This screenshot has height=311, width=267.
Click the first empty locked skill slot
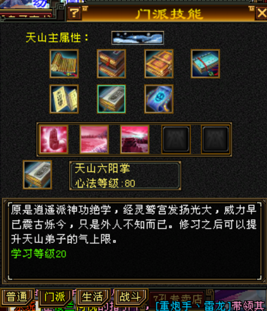click(176, 139)
